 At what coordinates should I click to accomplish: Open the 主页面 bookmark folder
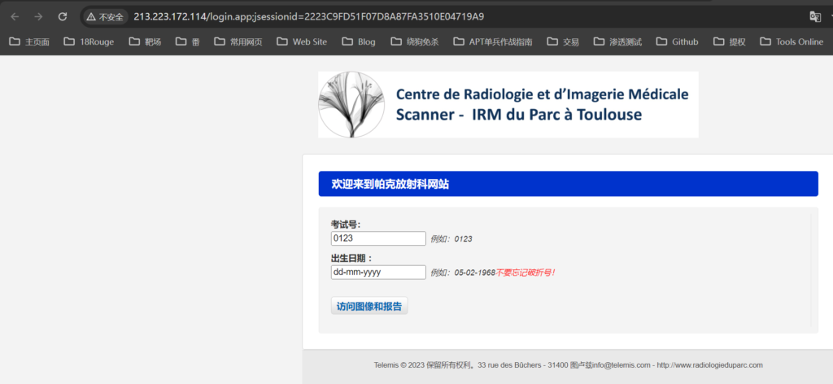tap(30, 42)
